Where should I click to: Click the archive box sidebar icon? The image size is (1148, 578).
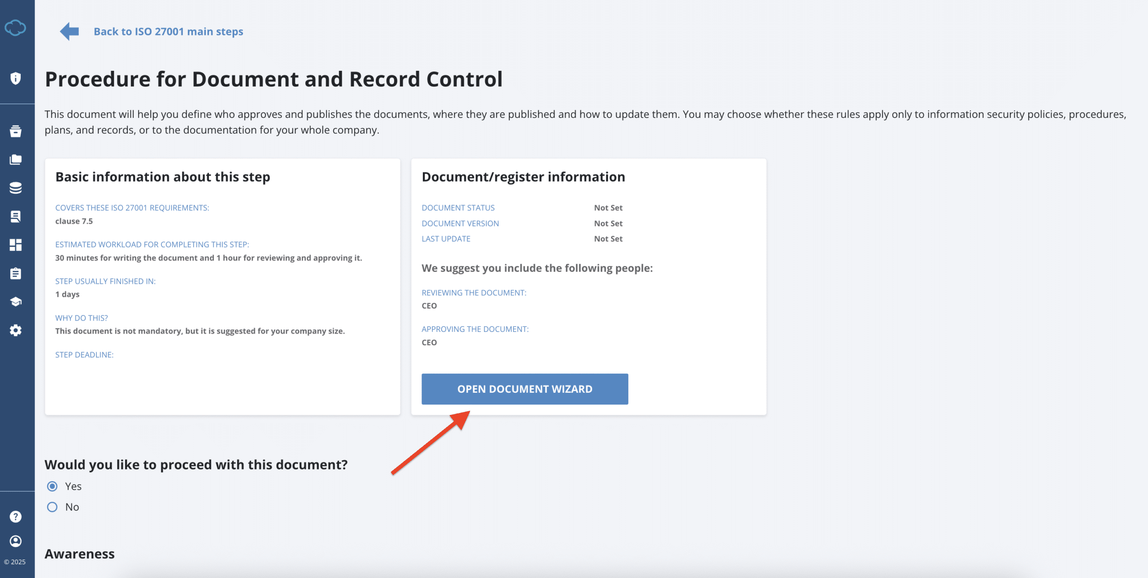pyautogui.click(x=16, y=131)
